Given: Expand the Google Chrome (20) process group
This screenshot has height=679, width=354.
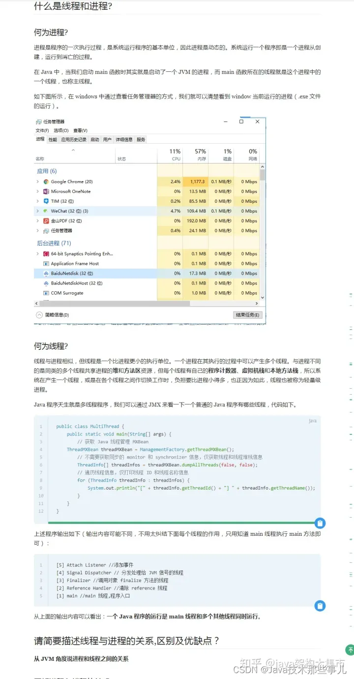Looking at the screenshot, I should 38,182.
